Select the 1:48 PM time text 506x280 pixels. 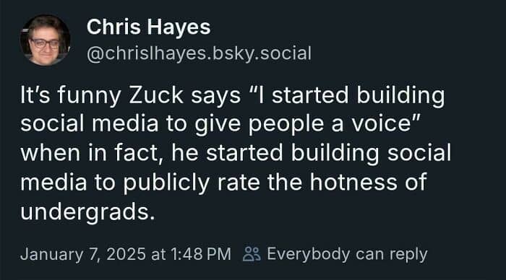point(200,254)
